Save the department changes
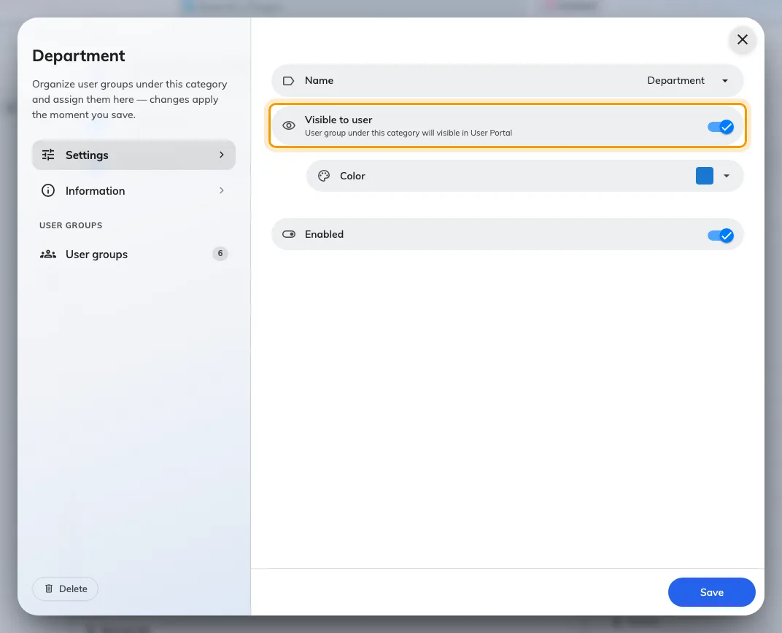The image size is (782, 633). point(712,592)
